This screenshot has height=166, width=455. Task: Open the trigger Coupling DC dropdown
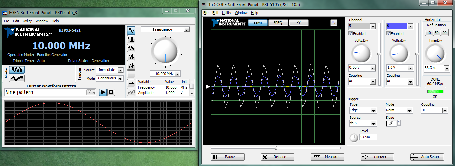coord(445,111)
